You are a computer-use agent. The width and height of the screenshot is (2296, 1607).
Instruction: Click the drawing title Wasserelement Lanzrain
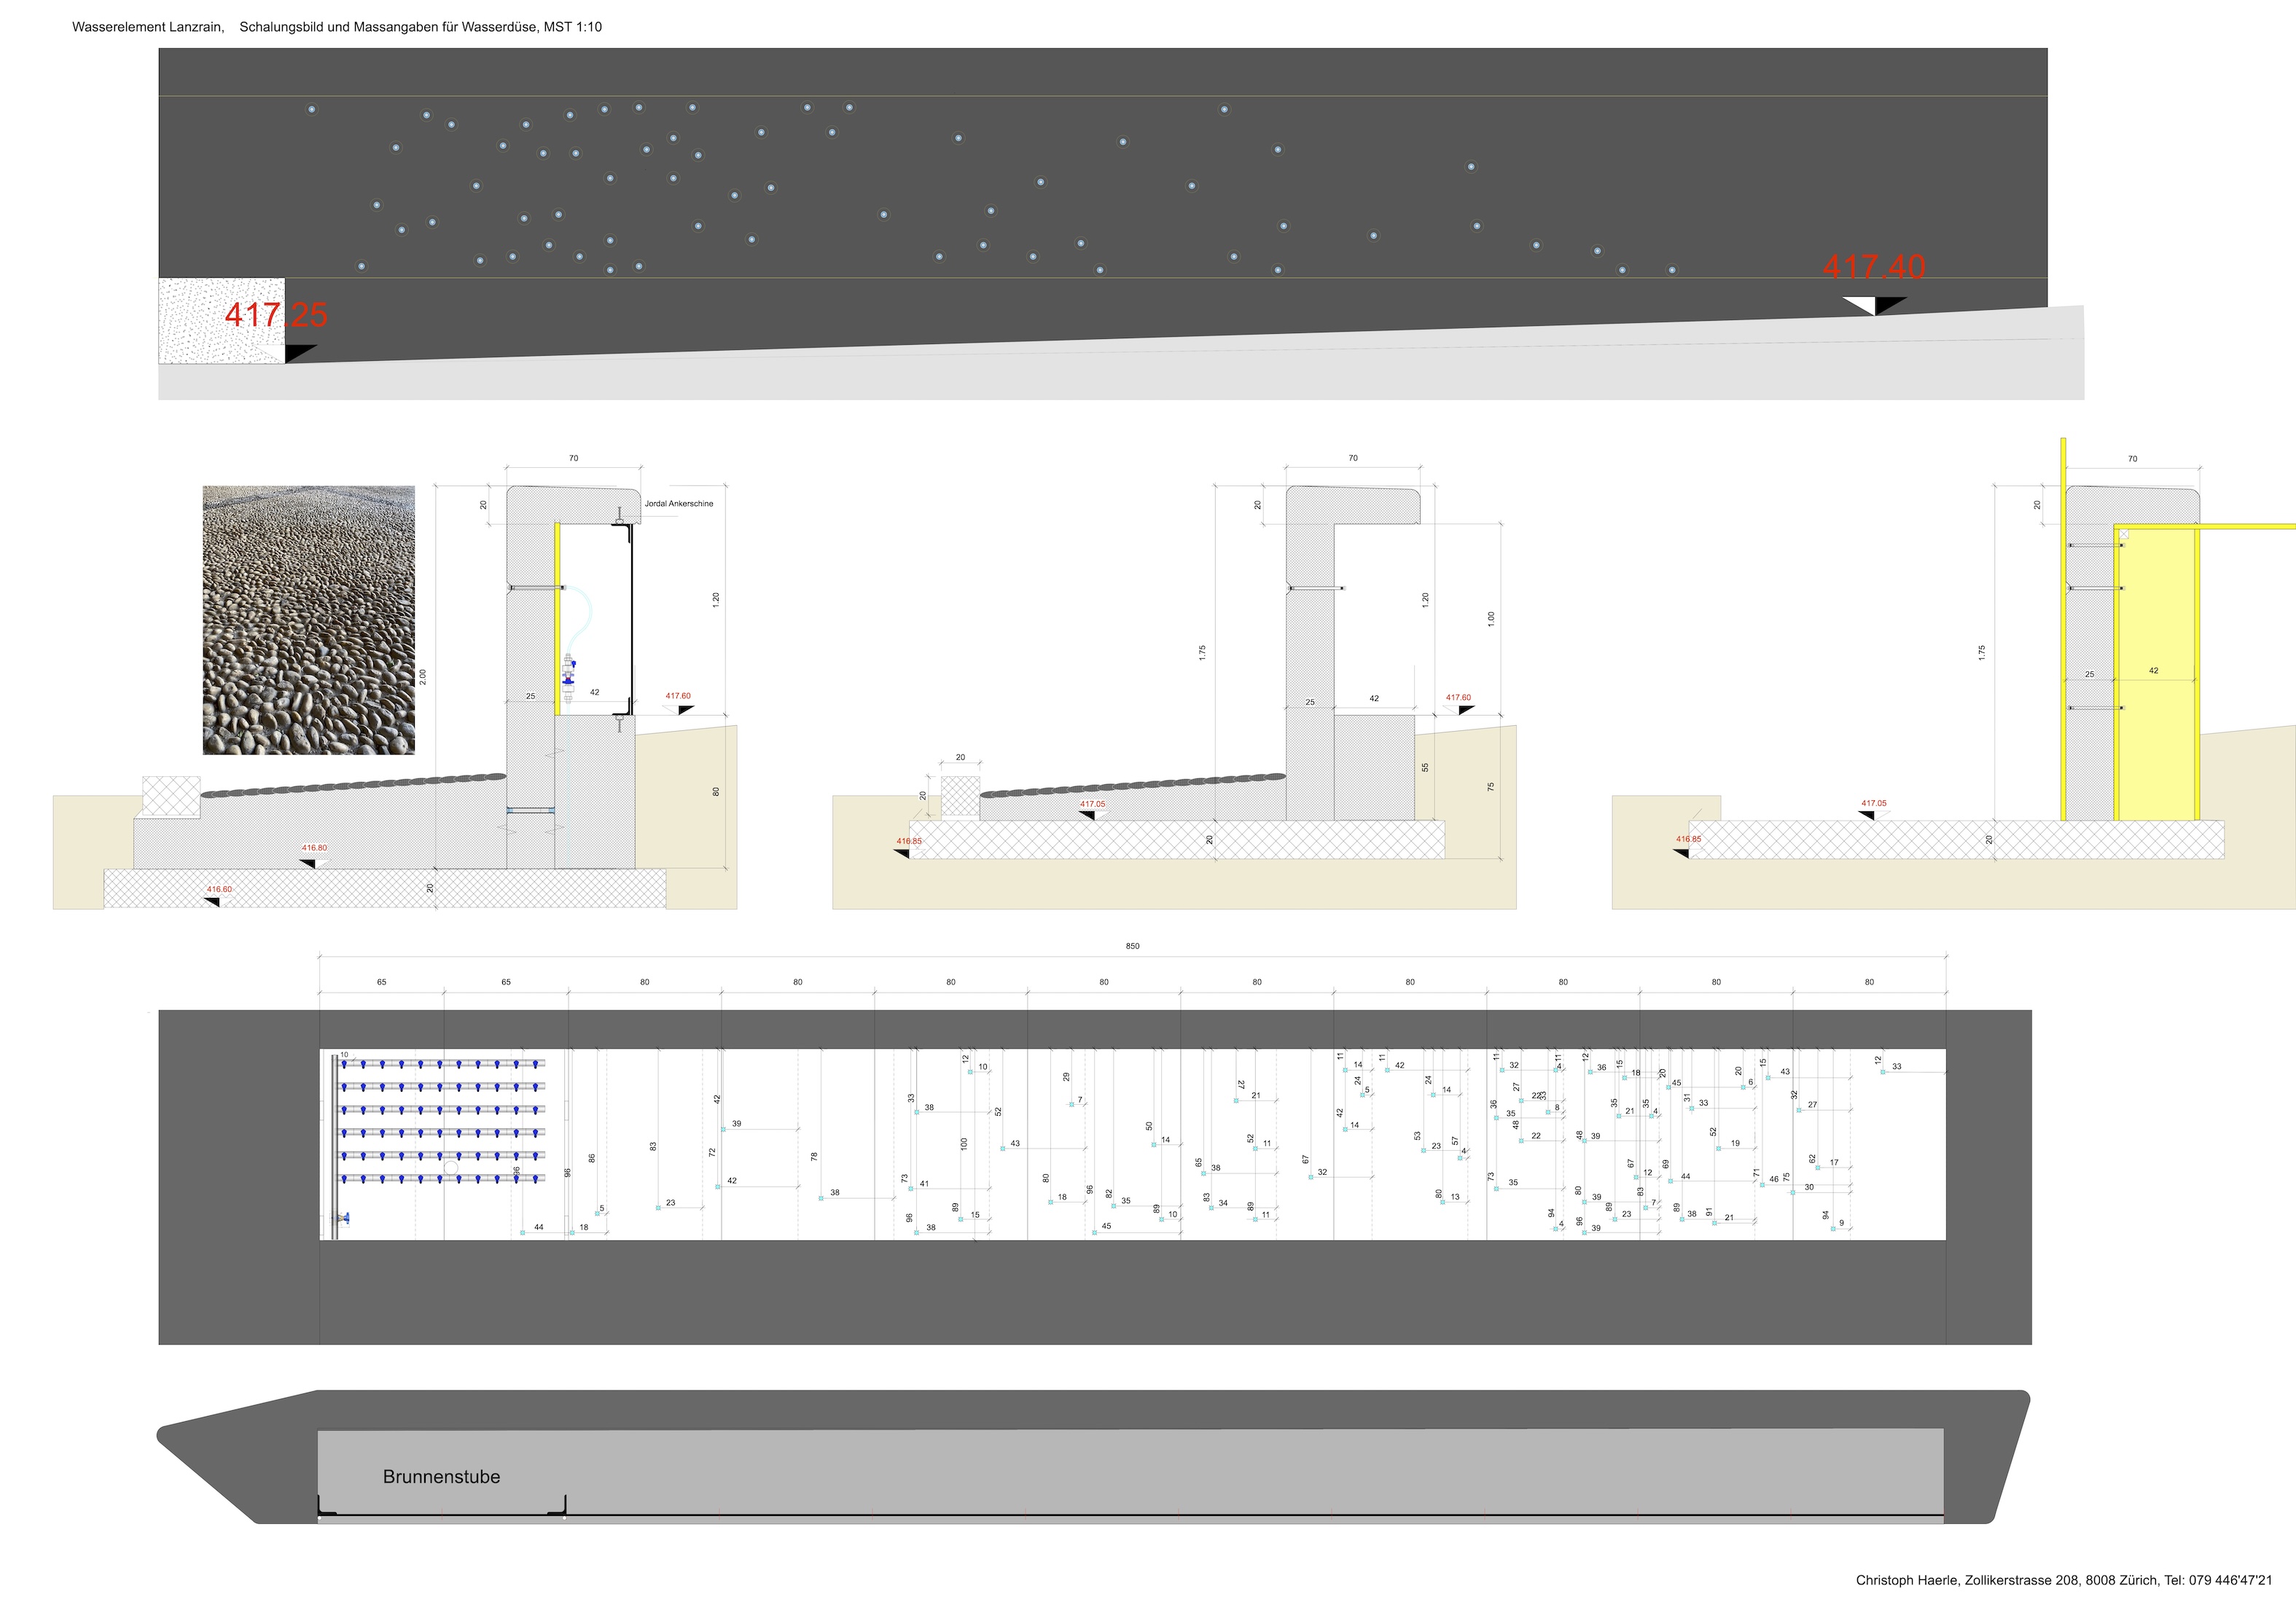148,27
